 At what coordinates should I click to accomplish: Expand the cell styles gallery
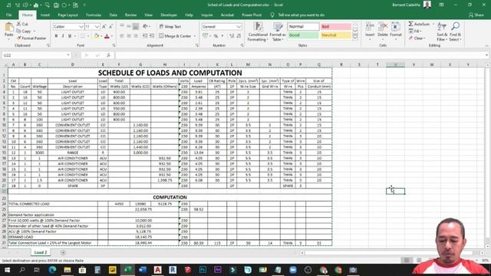point(355,38)
